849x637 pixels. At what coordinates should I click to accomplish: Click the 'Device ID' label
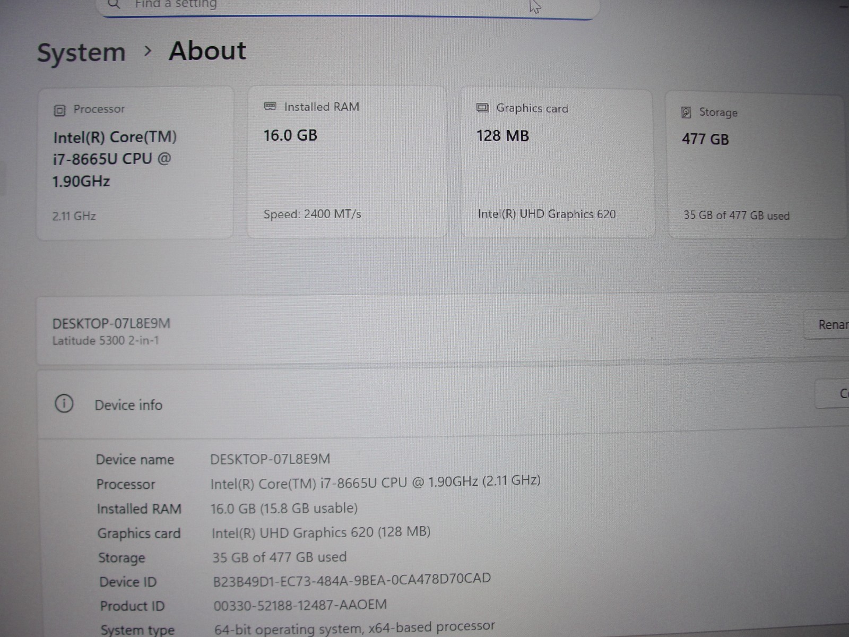[128, 582]
